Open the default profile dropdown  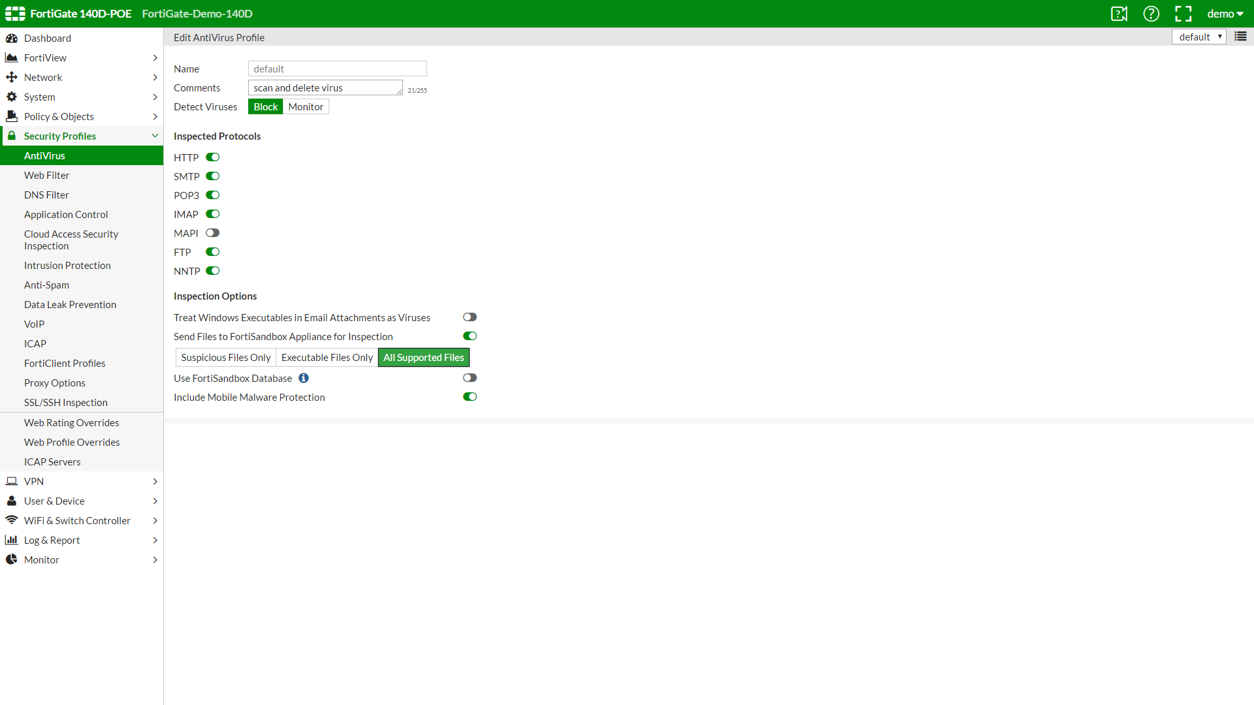pyautogui.click(x=1198, y=37)
